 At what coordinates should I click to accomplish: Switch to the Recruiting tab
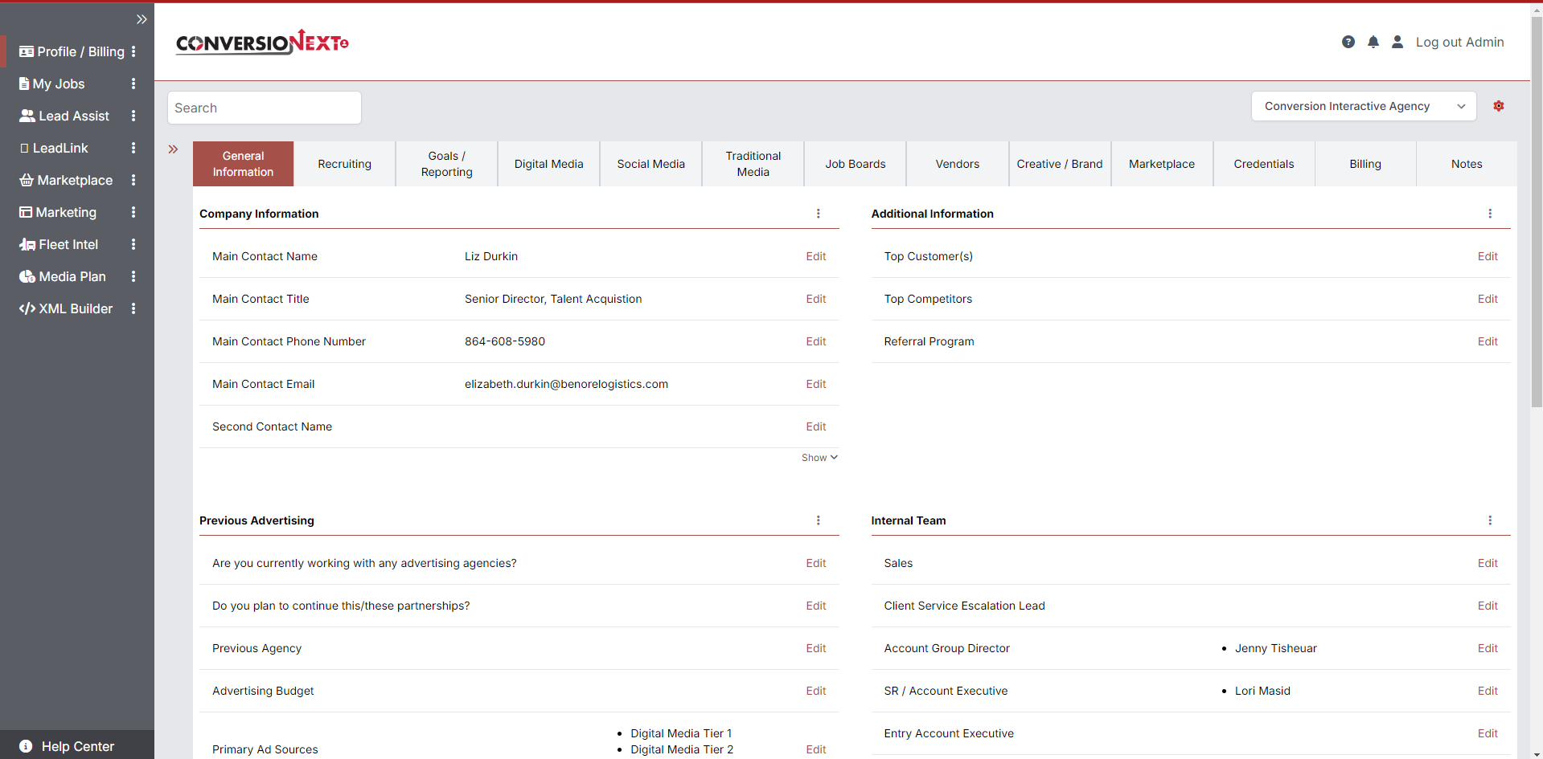344,164
